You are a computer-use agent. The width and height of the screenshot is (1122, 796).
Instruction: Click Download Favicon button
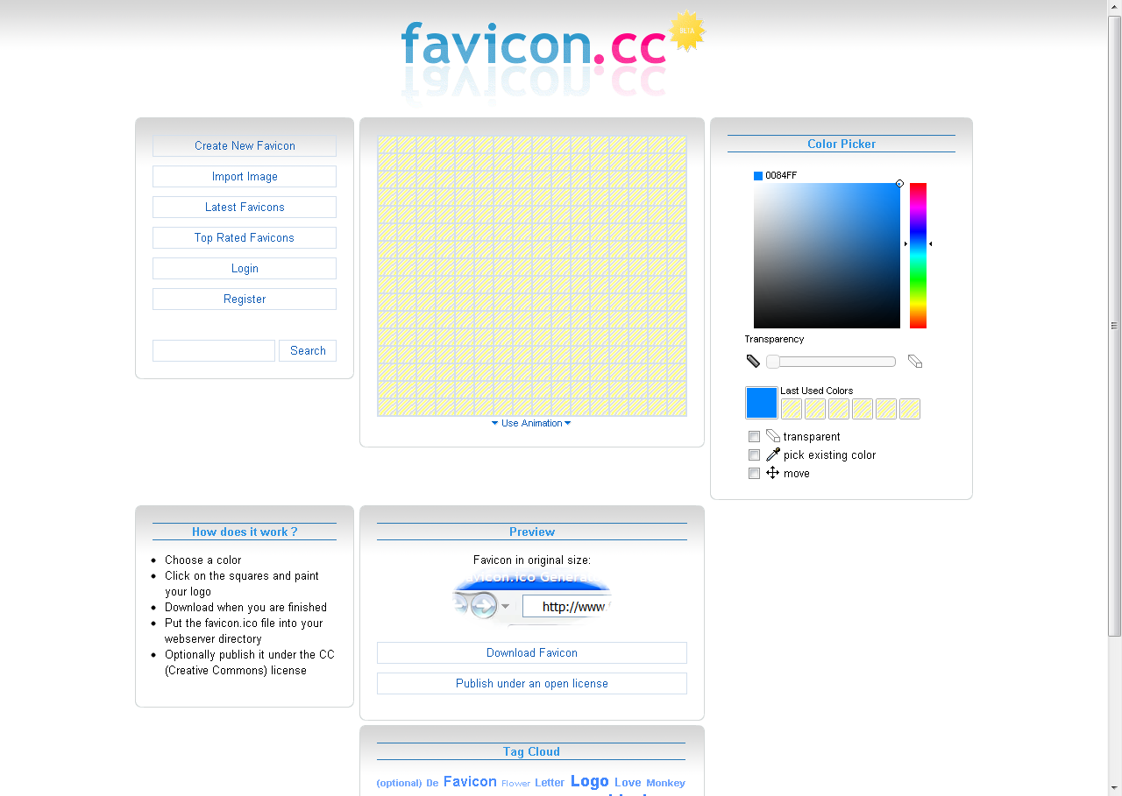532,653
